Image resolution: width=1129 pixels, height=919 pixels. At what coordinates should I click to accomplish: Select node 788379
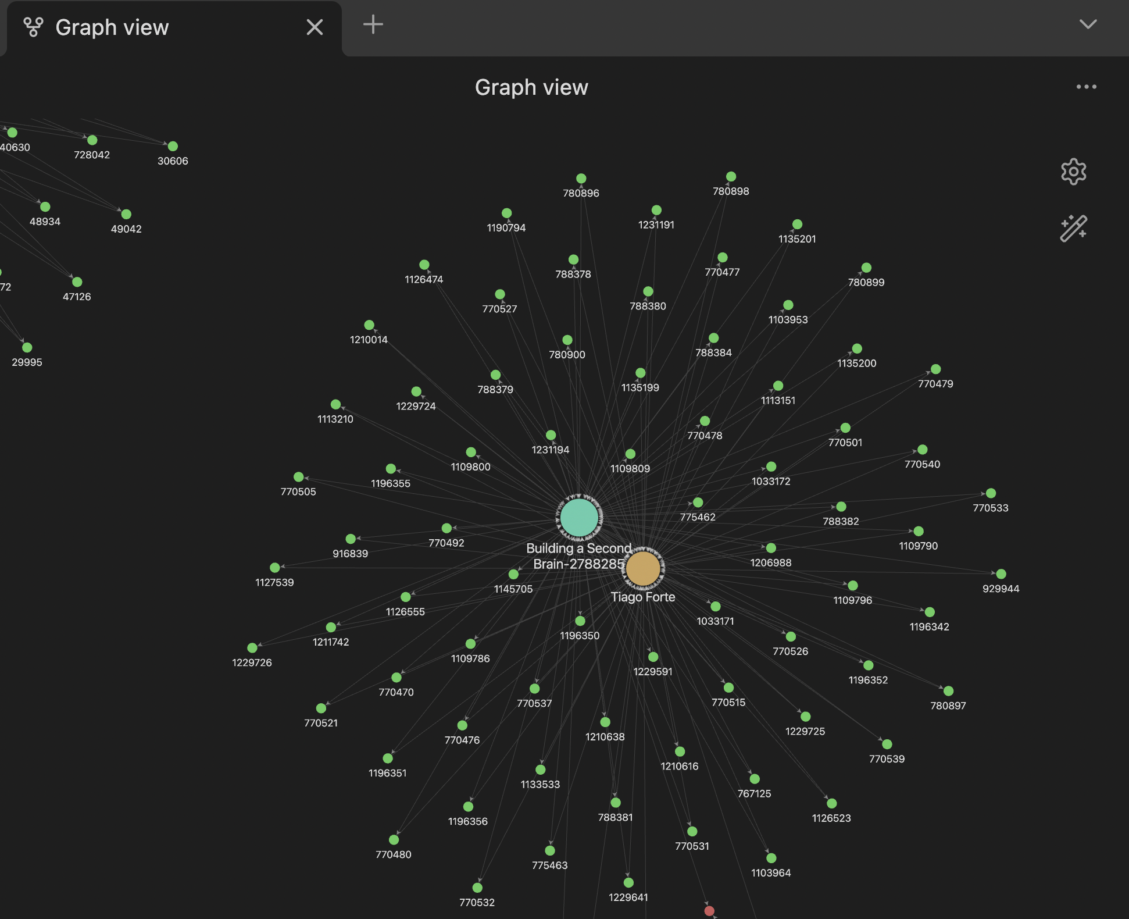(495, 375)
